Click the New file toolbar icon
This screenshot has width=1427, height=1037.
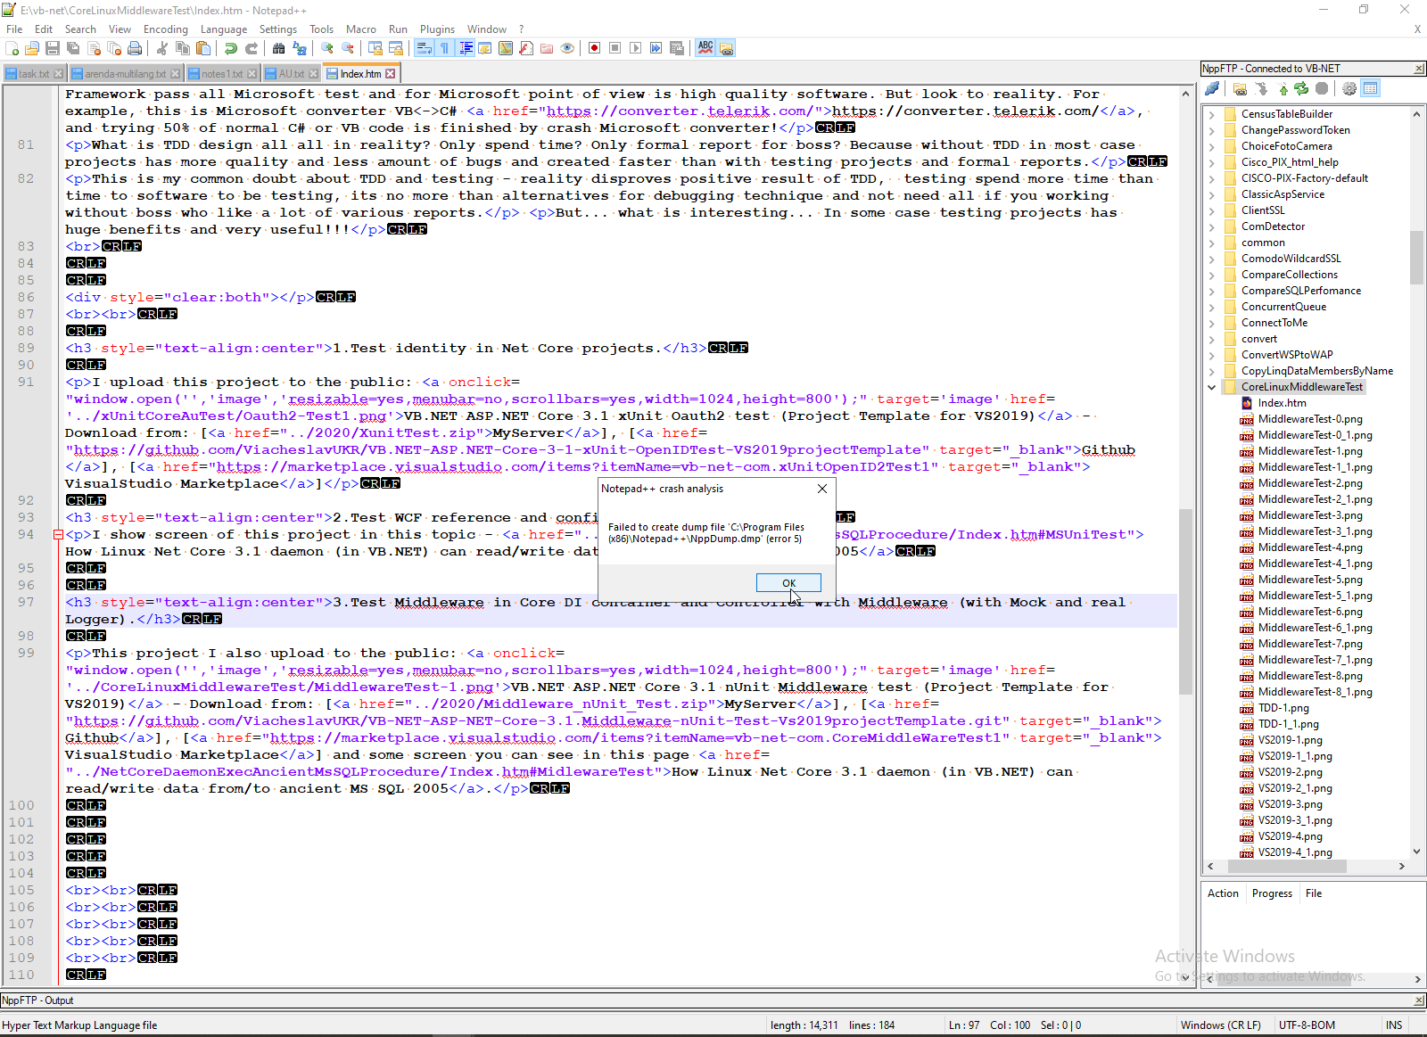(12, 48)
